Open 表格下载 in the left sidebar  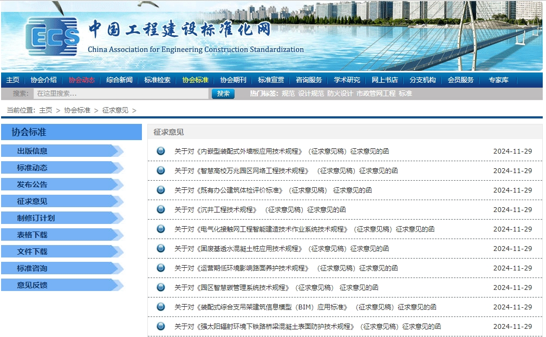click(32, 235)
